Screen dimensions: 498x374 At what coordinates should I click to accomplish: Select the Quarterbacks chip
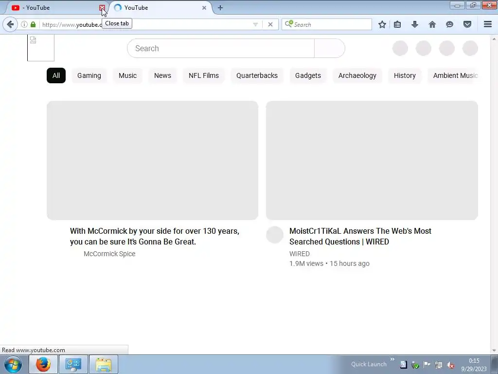(x=257, y=75)
